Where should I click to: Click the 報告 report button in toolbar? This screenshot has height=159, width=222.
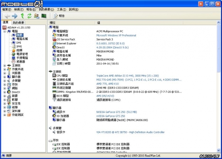coord(59,16)
